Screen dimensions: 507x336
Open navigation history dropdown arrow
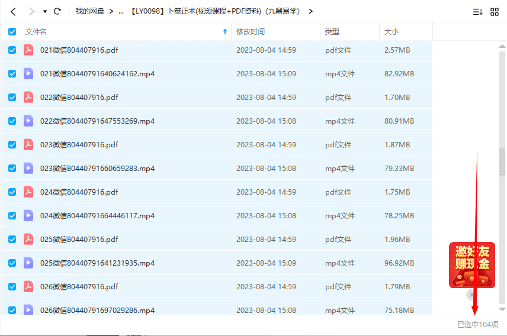click(x=45, y=11)
